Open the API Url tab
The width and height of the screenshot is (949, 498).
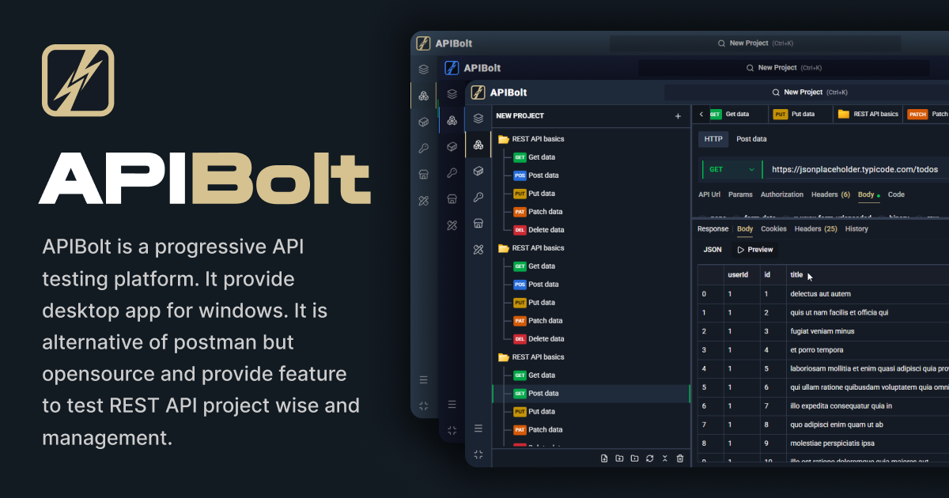(x=709, y=194)
